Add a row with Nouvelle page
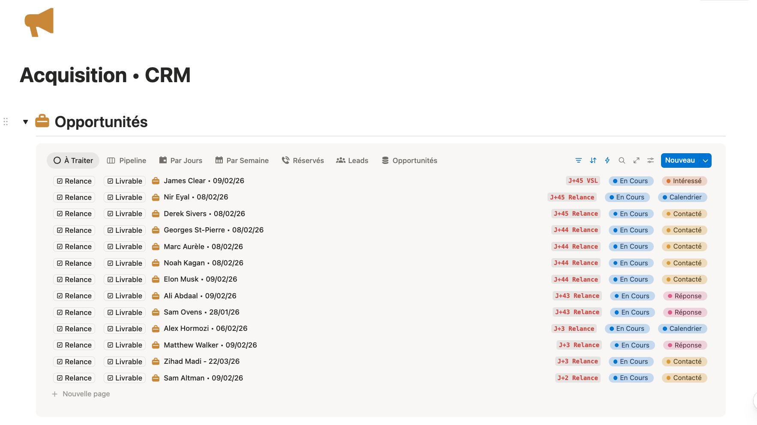 (x=86, y=394)
